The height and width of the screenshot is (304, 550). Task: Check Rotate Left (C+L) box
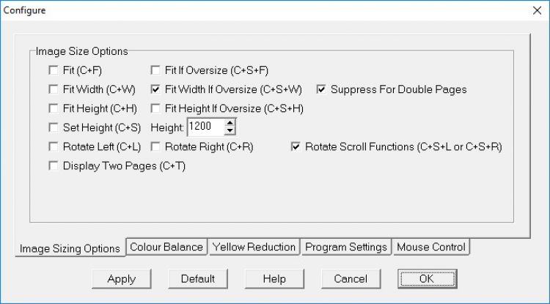pos(53,147)
